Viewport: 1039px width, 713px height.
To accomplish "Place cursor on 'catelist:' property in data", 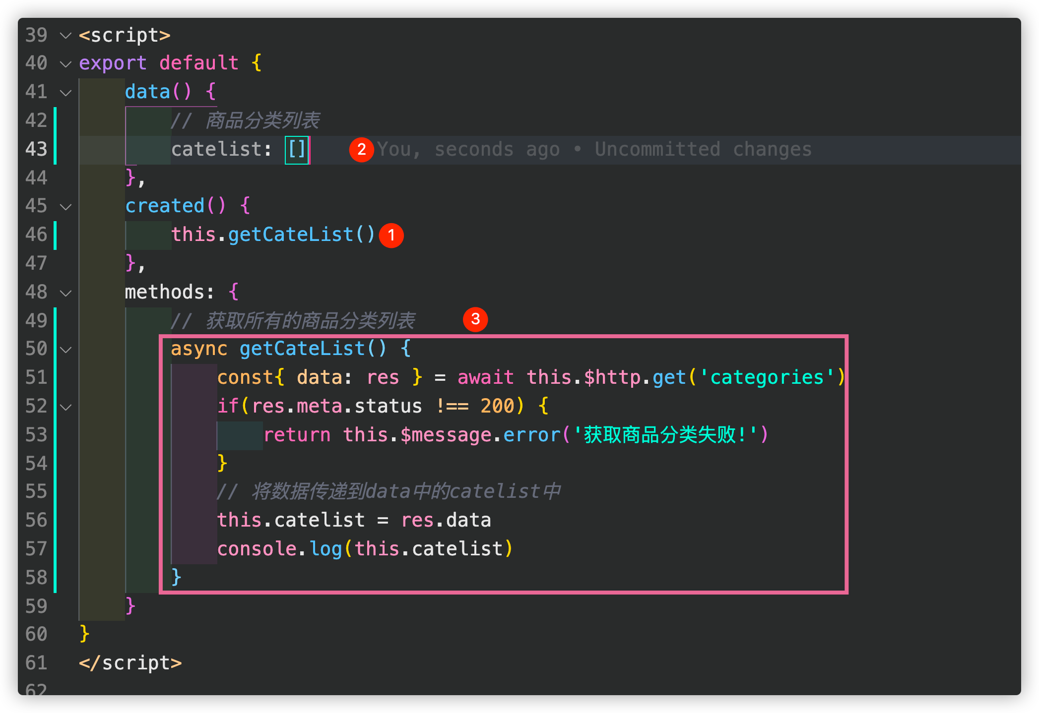I will tap(222, 149).
